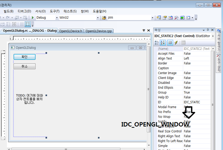Click Align Text value Left
The height and width of the screenshot is (150, 223).
click(197, 58)
